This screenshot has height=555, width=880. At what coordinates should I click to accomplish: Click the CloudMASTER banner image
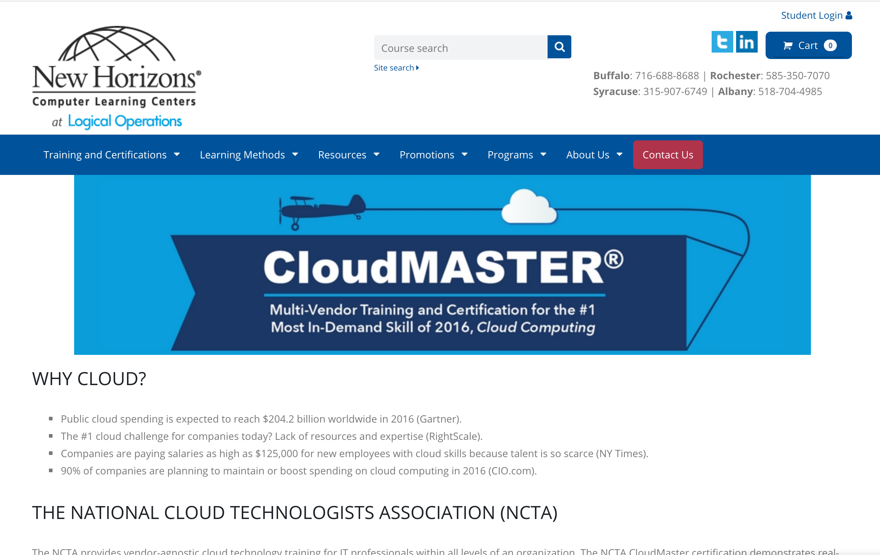pos(442,265)
